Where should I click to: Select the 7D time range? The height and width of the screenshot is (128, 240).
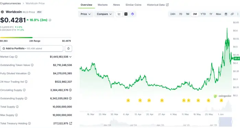pos(180,14)
